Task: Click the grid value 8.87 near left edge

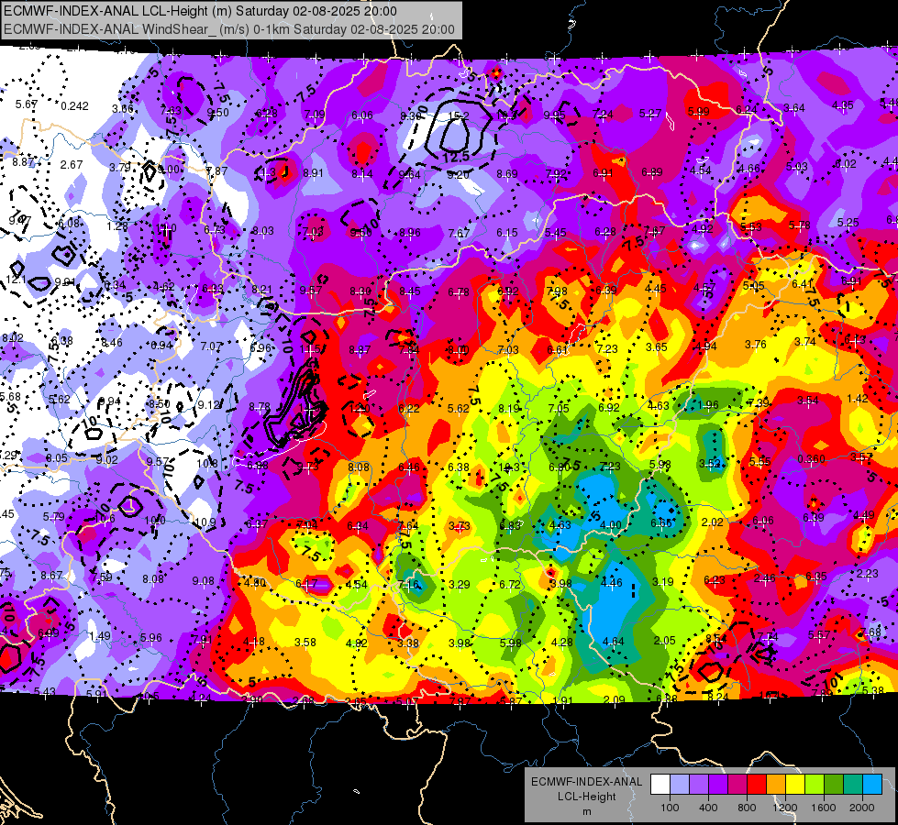Action: click(23, 162)
